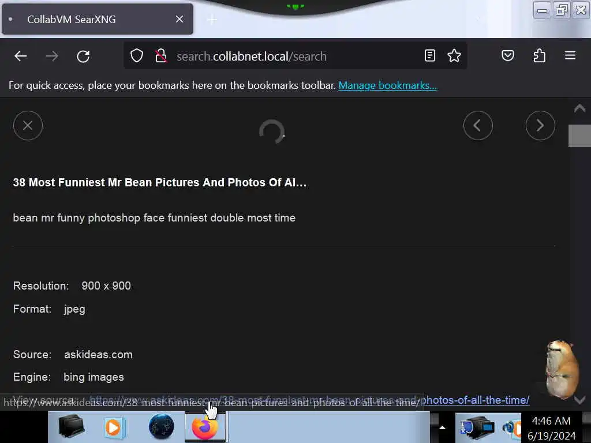Click the askideas.com source value
The height and width of the screenshot is (443, 591).
pyautogui.click(x=98, y=355)
